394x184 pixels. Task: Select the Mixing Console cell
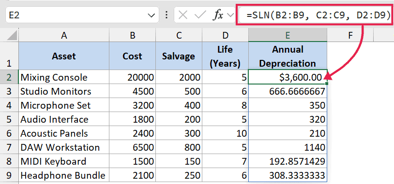(x=64, y=77)
